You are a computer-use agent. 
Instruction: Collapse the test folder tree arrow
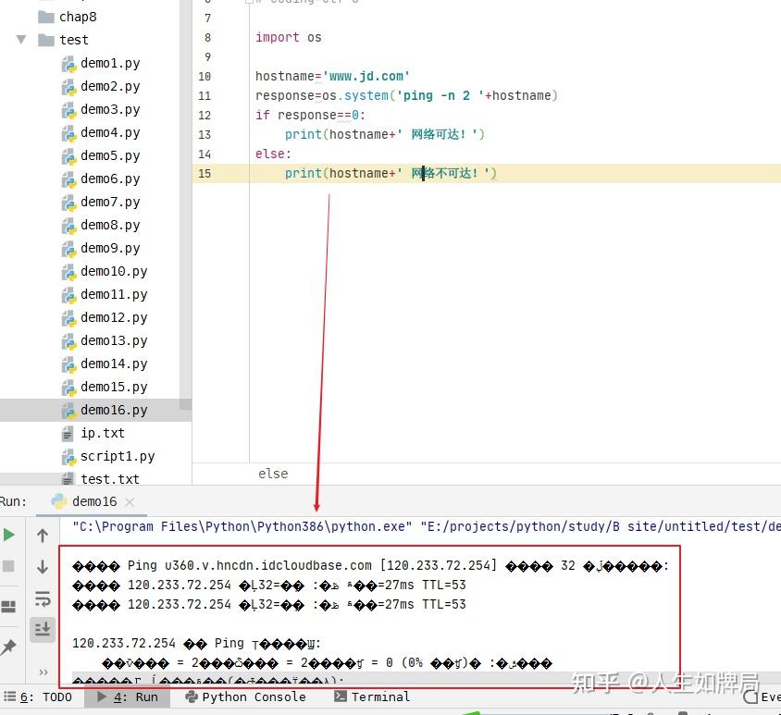click(x=21, y=40)
